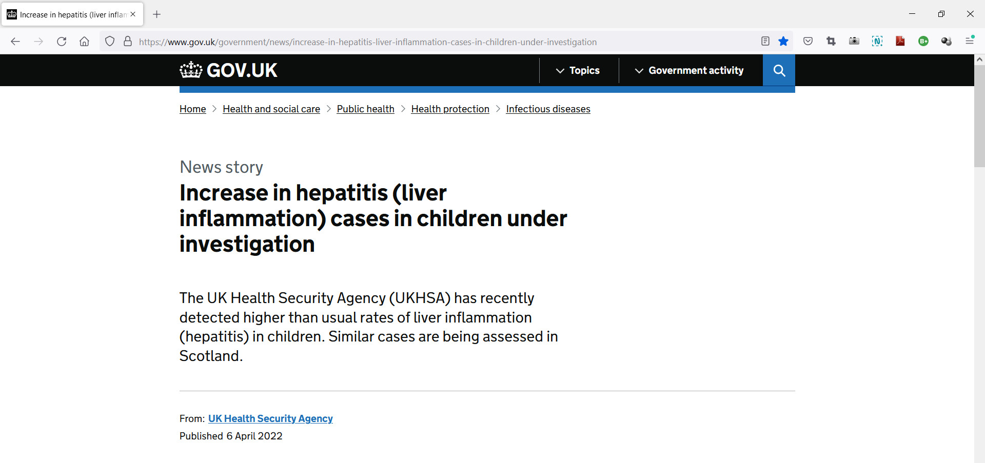Screen dimensions: 985x463
Task: Select the Infectious diseases breadcrumb
Action: coord(548,109)
